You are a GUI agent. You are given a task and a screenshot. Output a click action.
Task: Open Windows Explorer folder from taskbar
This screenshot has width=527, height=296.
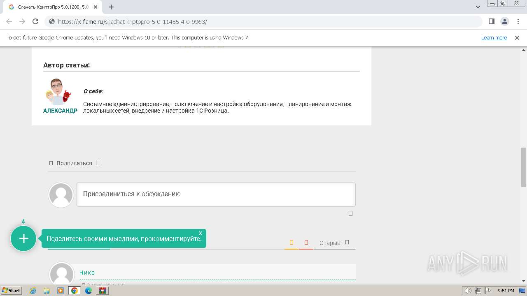(47, 291)
